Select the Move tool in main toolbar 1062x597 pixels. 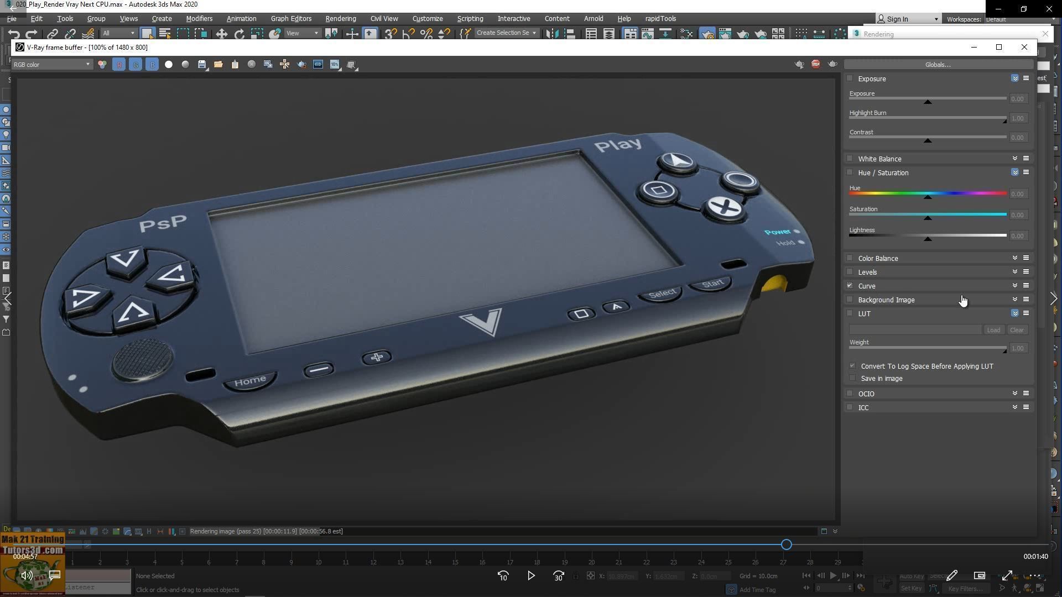click(x=221, y=34)
